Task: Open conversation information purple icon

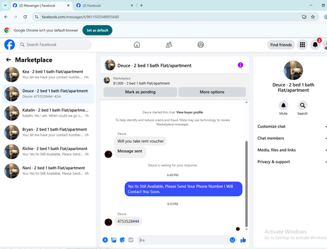Action: (240, 65)
